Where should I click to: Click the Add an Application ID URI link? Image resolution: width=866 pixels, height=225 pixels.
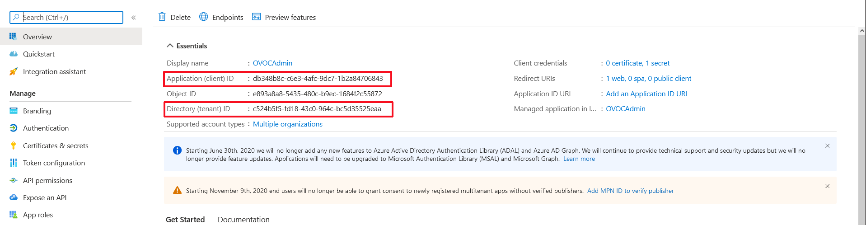(646, 94)
